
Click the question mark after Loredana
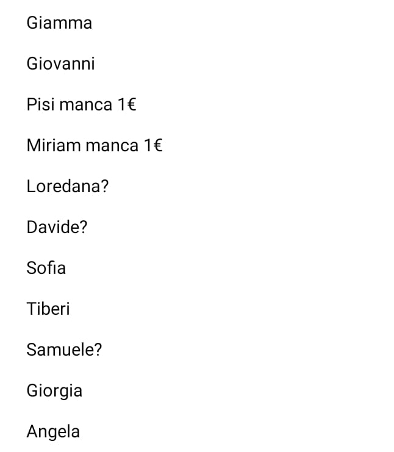point(104,187)
